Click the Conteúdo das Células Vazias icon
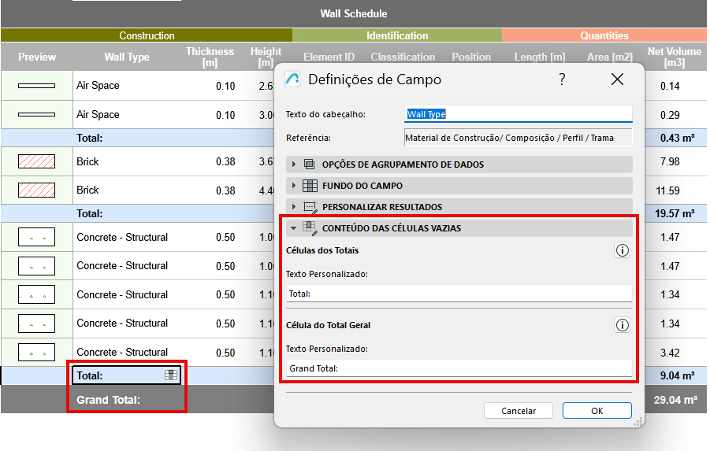Viewport: 710px width, 451px height. (x=310, y=228)
